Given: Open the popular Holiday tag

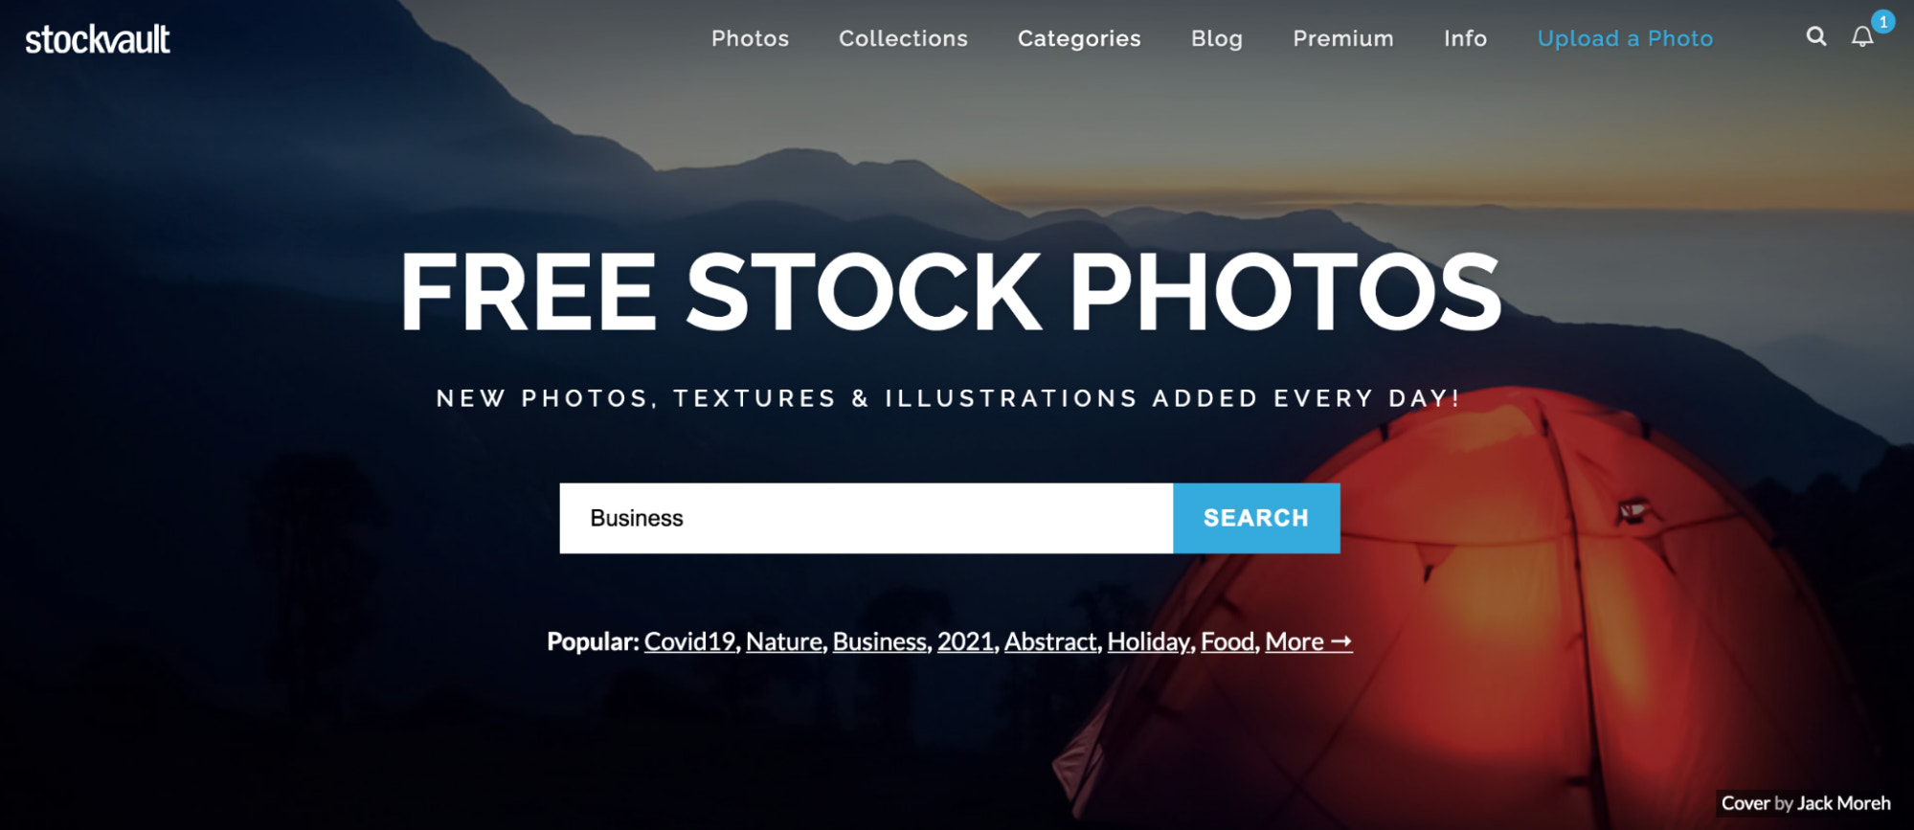Looking at the screenshot, I should pyautogui.click(x=1149, y=641).
